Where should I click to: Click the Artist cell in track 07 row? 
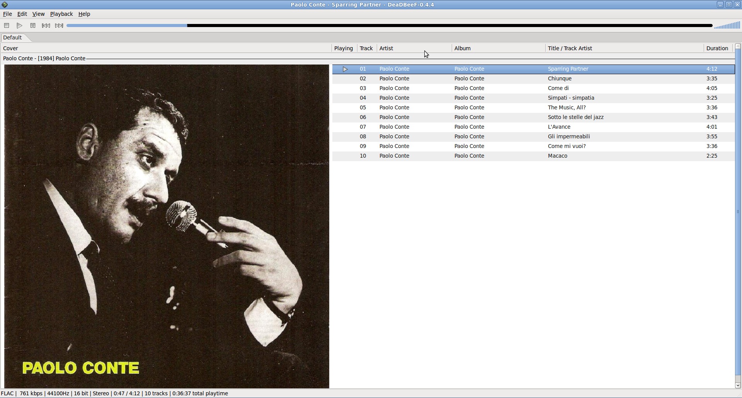(394, 127)
